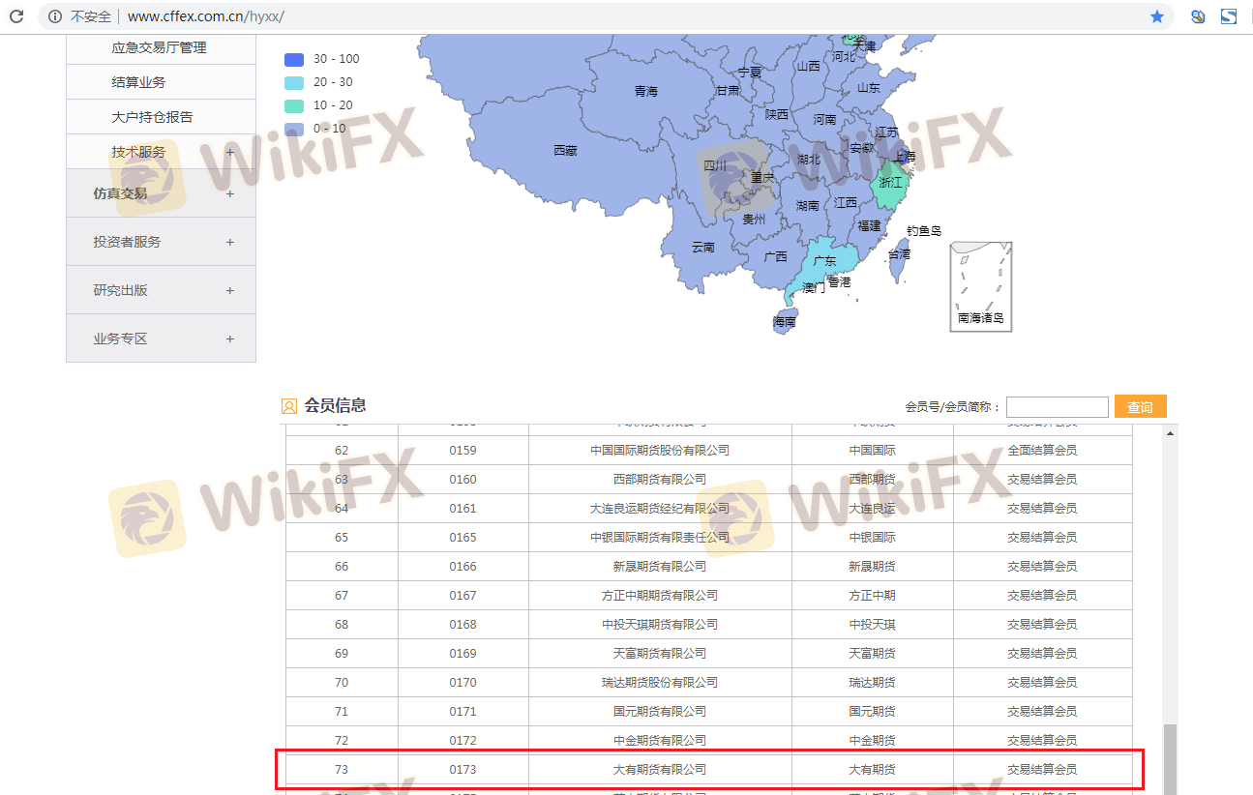1253x795 pixels.
Task: Select 广东 province on the map
Action: tap(822, 261)
